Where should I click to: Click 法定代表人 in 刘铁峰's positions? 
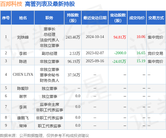click(50, 40)
